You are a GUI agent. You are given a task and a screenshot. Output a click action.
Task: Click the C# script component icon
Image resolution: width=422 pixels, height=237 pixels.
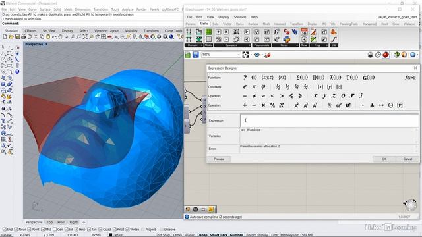tap(287, 32)
